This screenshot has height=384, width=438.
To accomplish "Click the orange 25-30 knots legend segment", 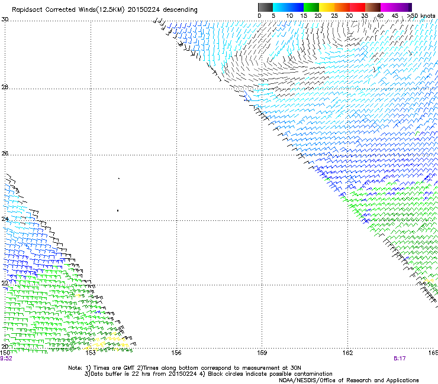I will tap(342, 7).
